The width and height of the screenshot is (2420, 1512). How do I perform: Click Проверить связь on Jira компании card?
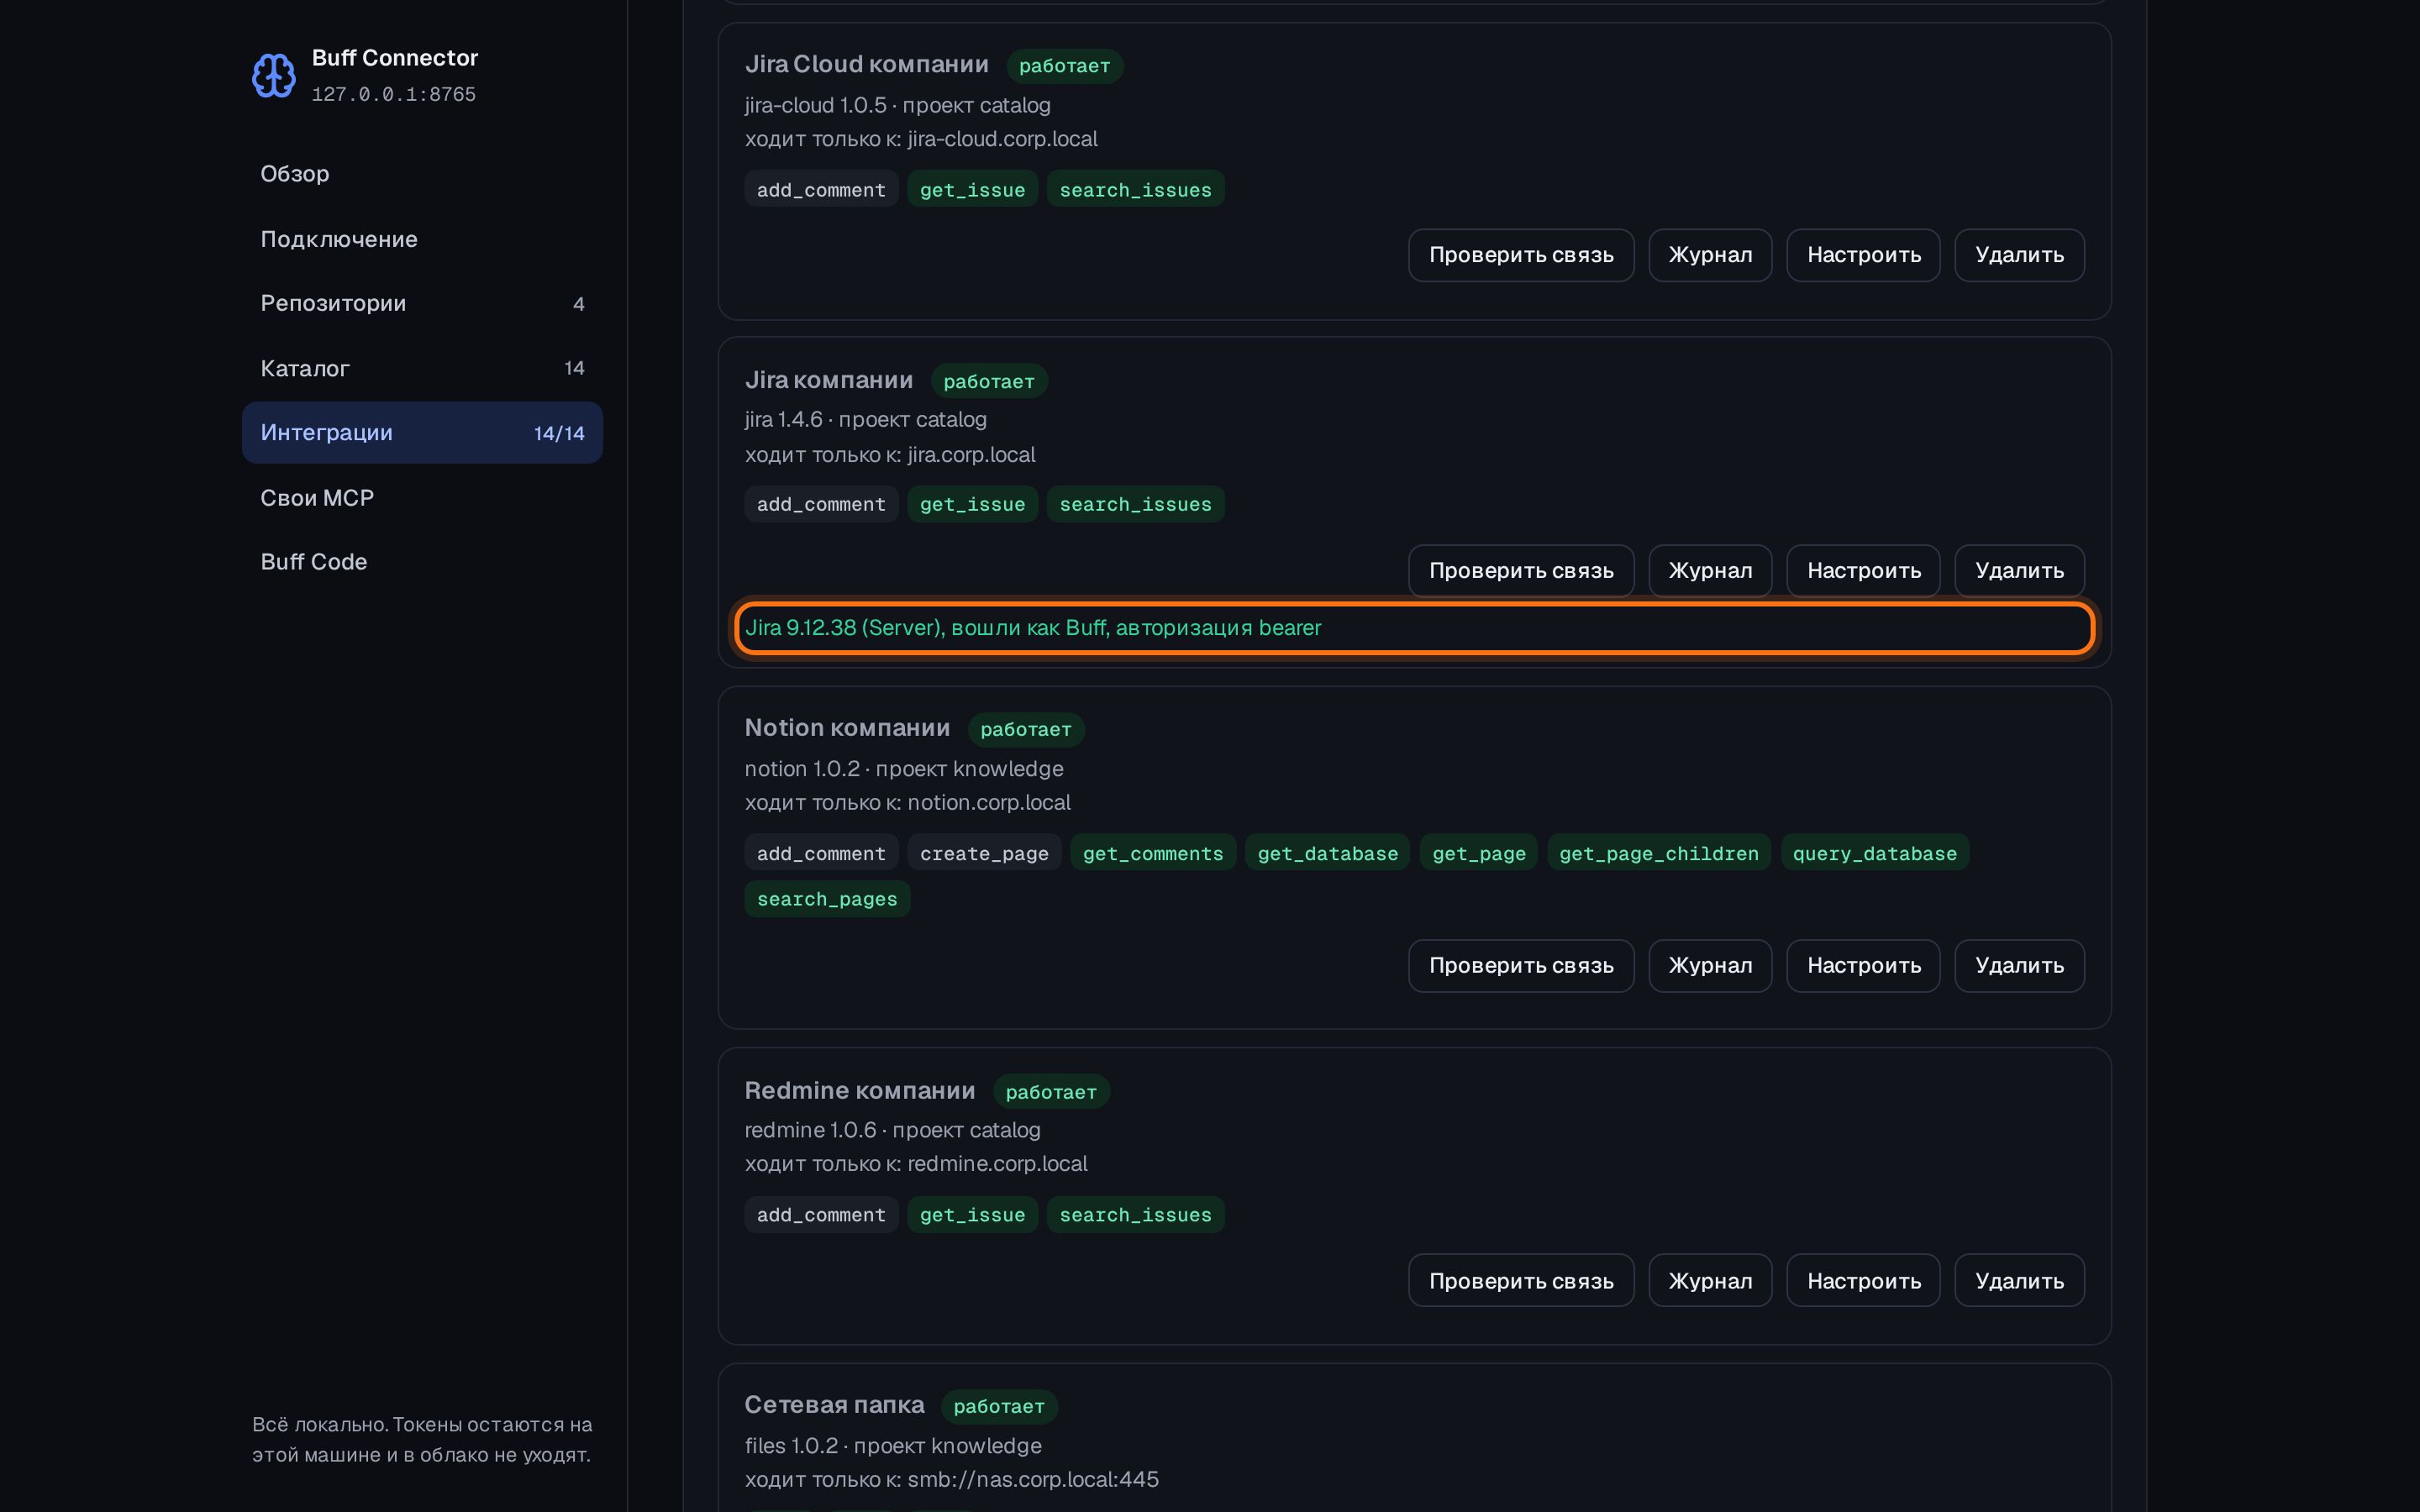(x=1521, y=571)
